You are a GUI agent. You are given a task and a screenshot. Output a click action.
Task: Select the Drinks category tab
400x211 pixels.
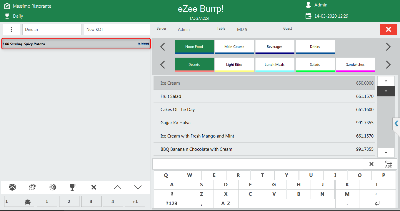click(315, 47)
